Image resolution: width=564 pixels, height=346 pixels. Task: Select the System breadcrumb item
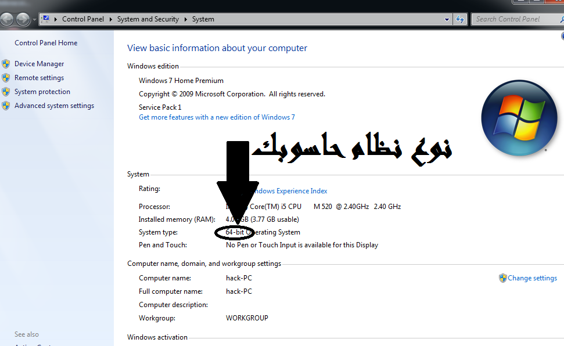point(203,19)
